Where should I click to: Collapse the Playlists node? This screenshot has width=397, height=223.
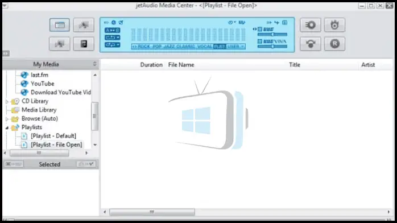[x=7, y=127]
